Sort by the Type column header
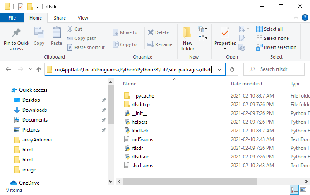310x195 pixels. click(x=296, y=84)
